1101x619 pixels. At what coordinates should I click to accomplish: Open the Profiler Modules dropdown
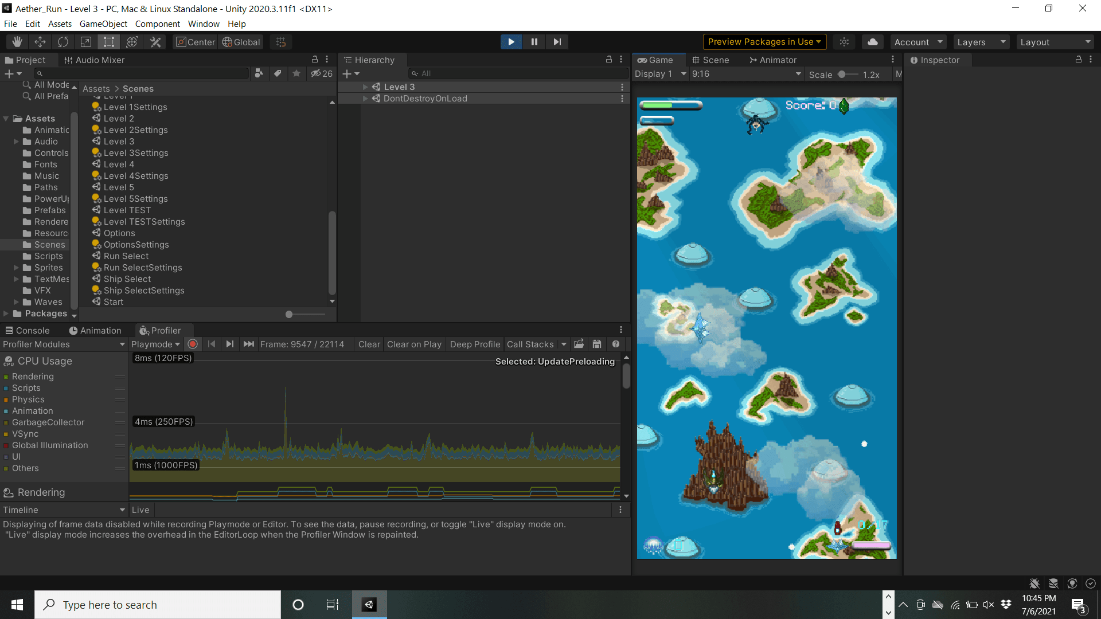click(x=64, y=344)
